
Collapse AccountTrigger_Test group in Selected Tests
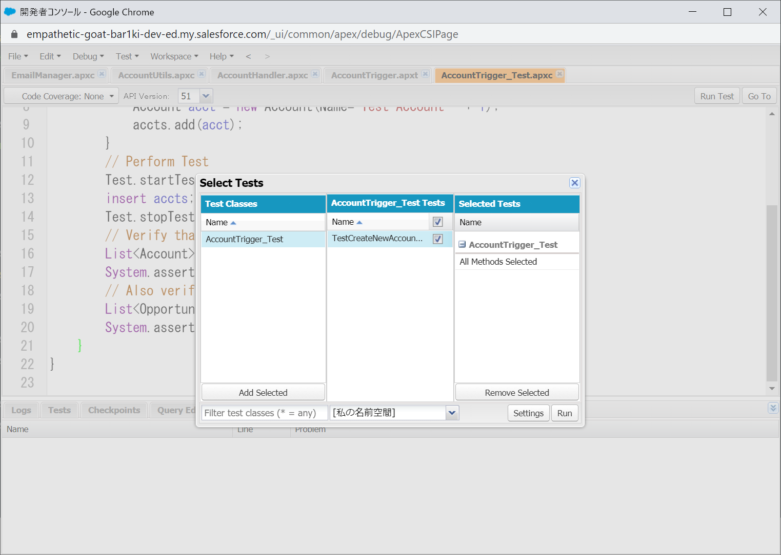(x=462, y=245)
